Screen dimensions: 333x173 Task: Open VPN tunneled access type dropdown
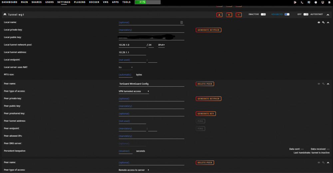(134, 91)
